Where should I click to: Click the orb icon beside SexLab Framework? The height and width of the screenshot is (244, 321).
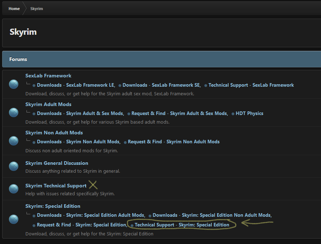coord(14,84)
